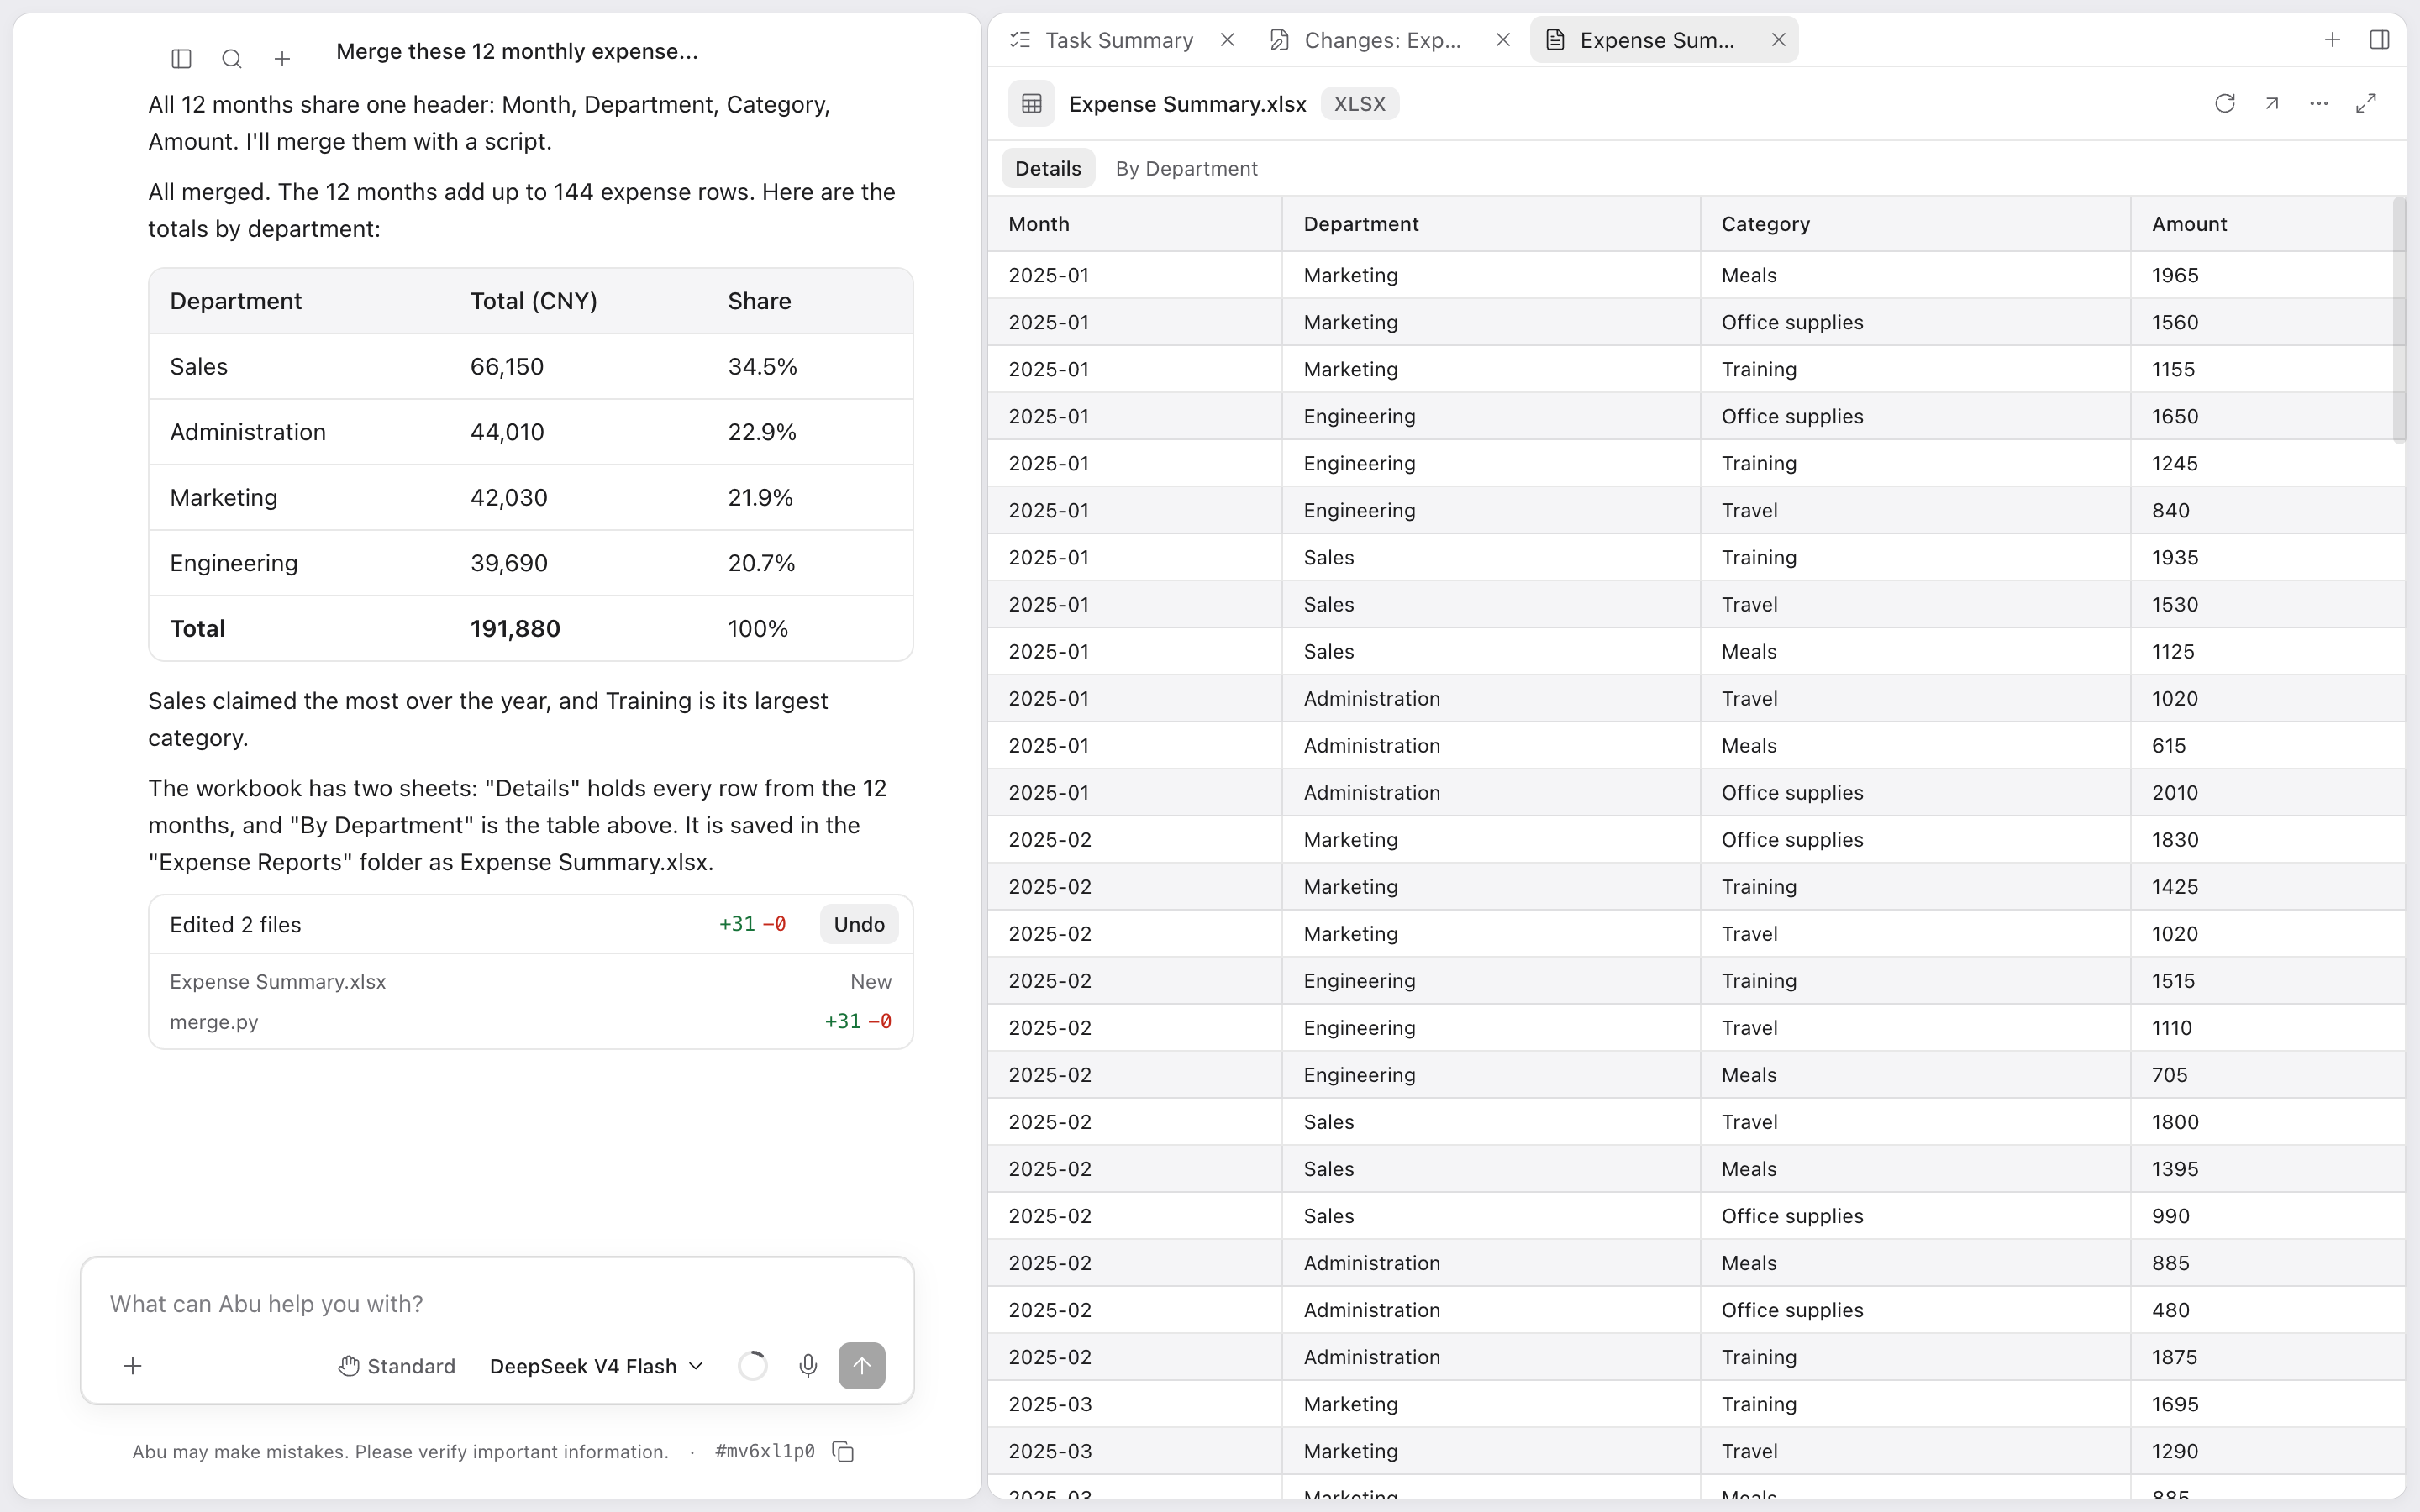Click the Department column header in the spreadsheet

click(1491, 224)
